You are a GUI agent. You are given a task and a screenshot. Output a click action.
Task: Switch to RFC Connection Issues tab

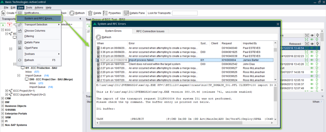150,31
